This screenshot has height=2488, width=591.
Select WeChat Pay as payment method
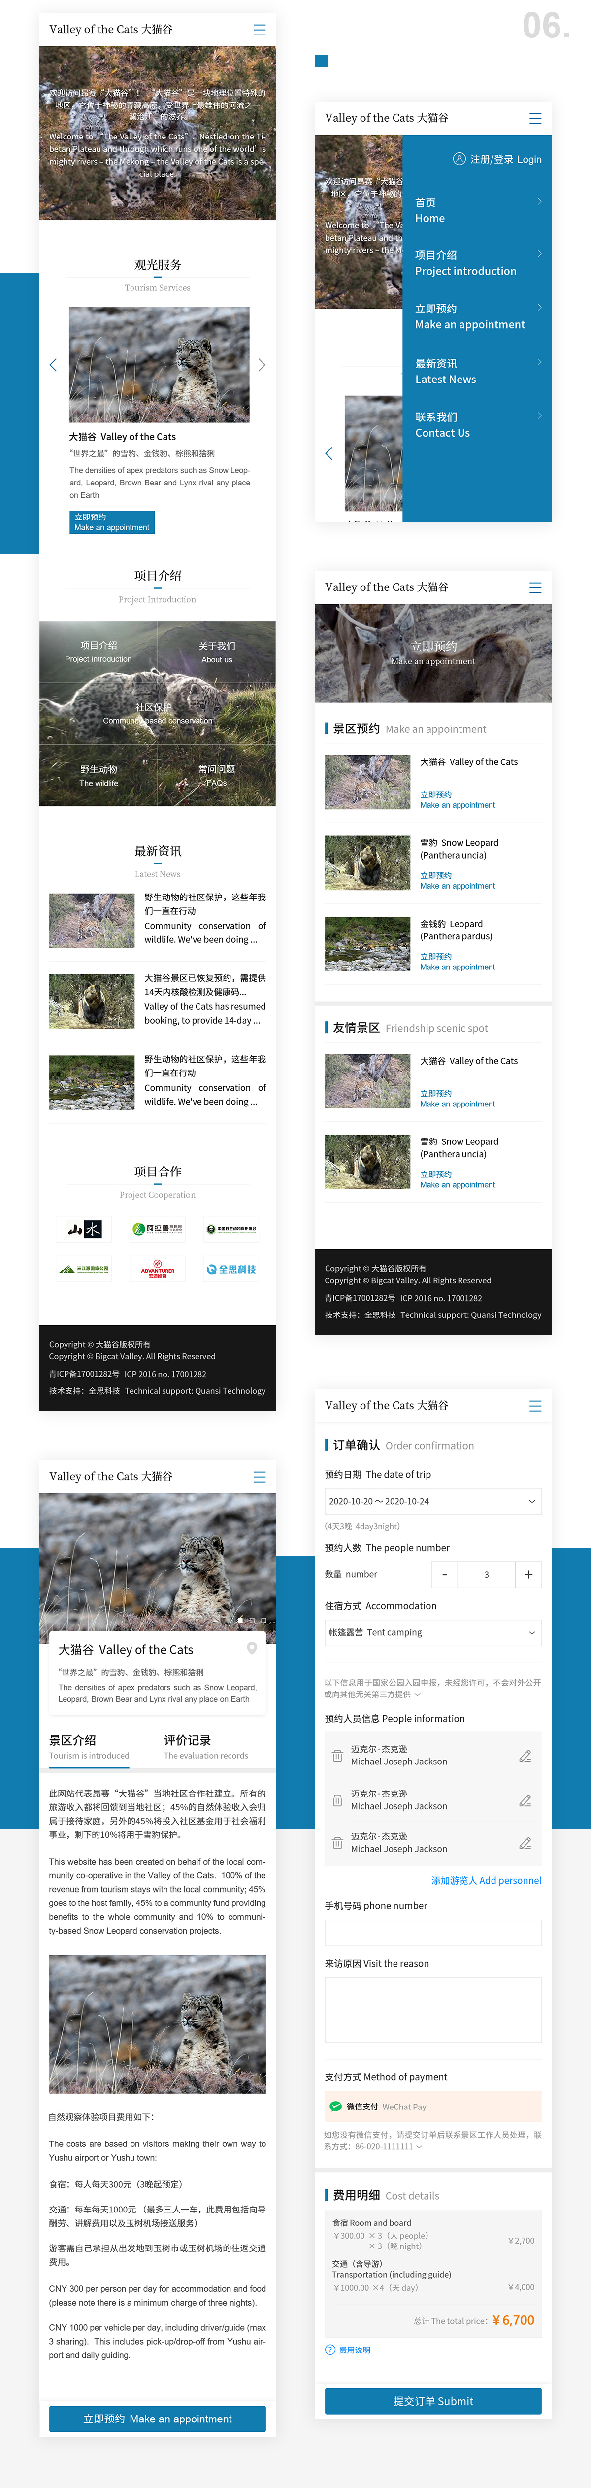432,2106
